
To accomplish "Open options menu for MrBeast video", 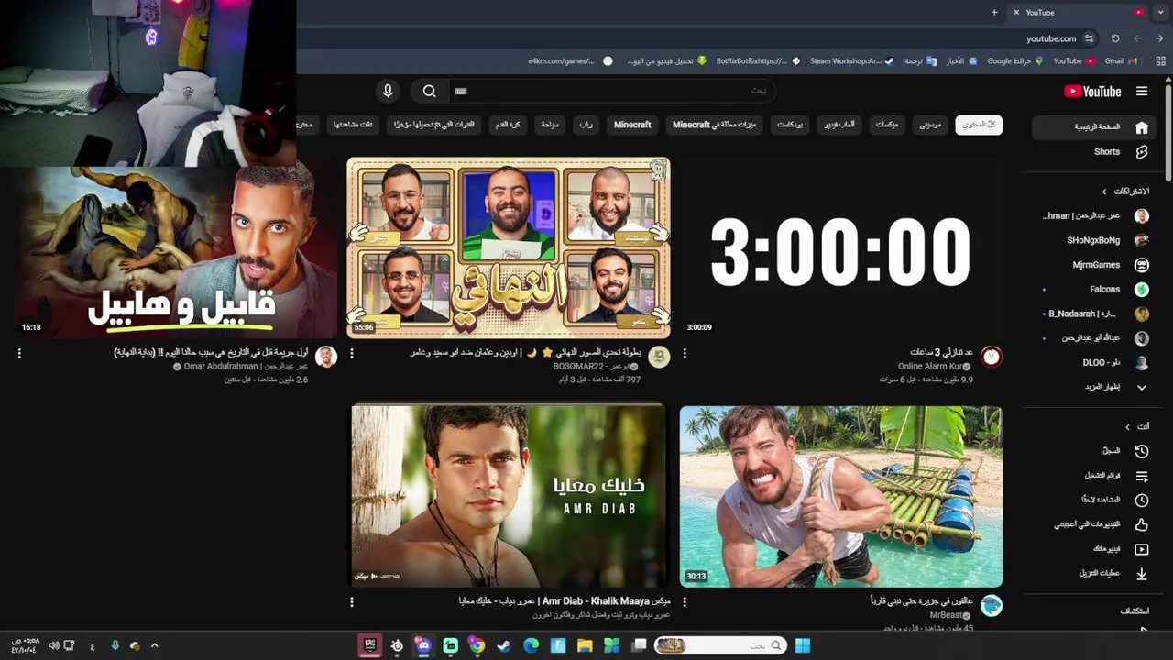I will click(x=685, y=602).
